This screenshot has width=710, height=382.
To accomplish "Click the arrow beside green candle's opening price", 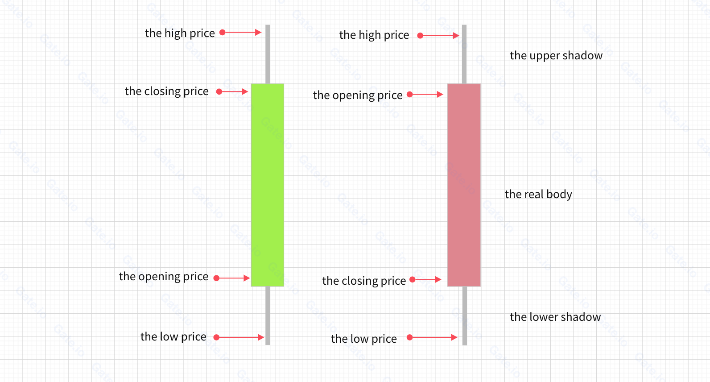I will (x=232, y=278).
